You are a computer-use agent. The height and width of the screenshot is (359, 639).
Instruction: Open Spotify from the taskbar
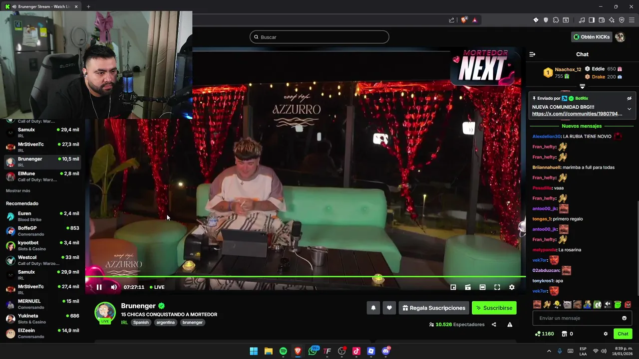(x=283, y=351)
